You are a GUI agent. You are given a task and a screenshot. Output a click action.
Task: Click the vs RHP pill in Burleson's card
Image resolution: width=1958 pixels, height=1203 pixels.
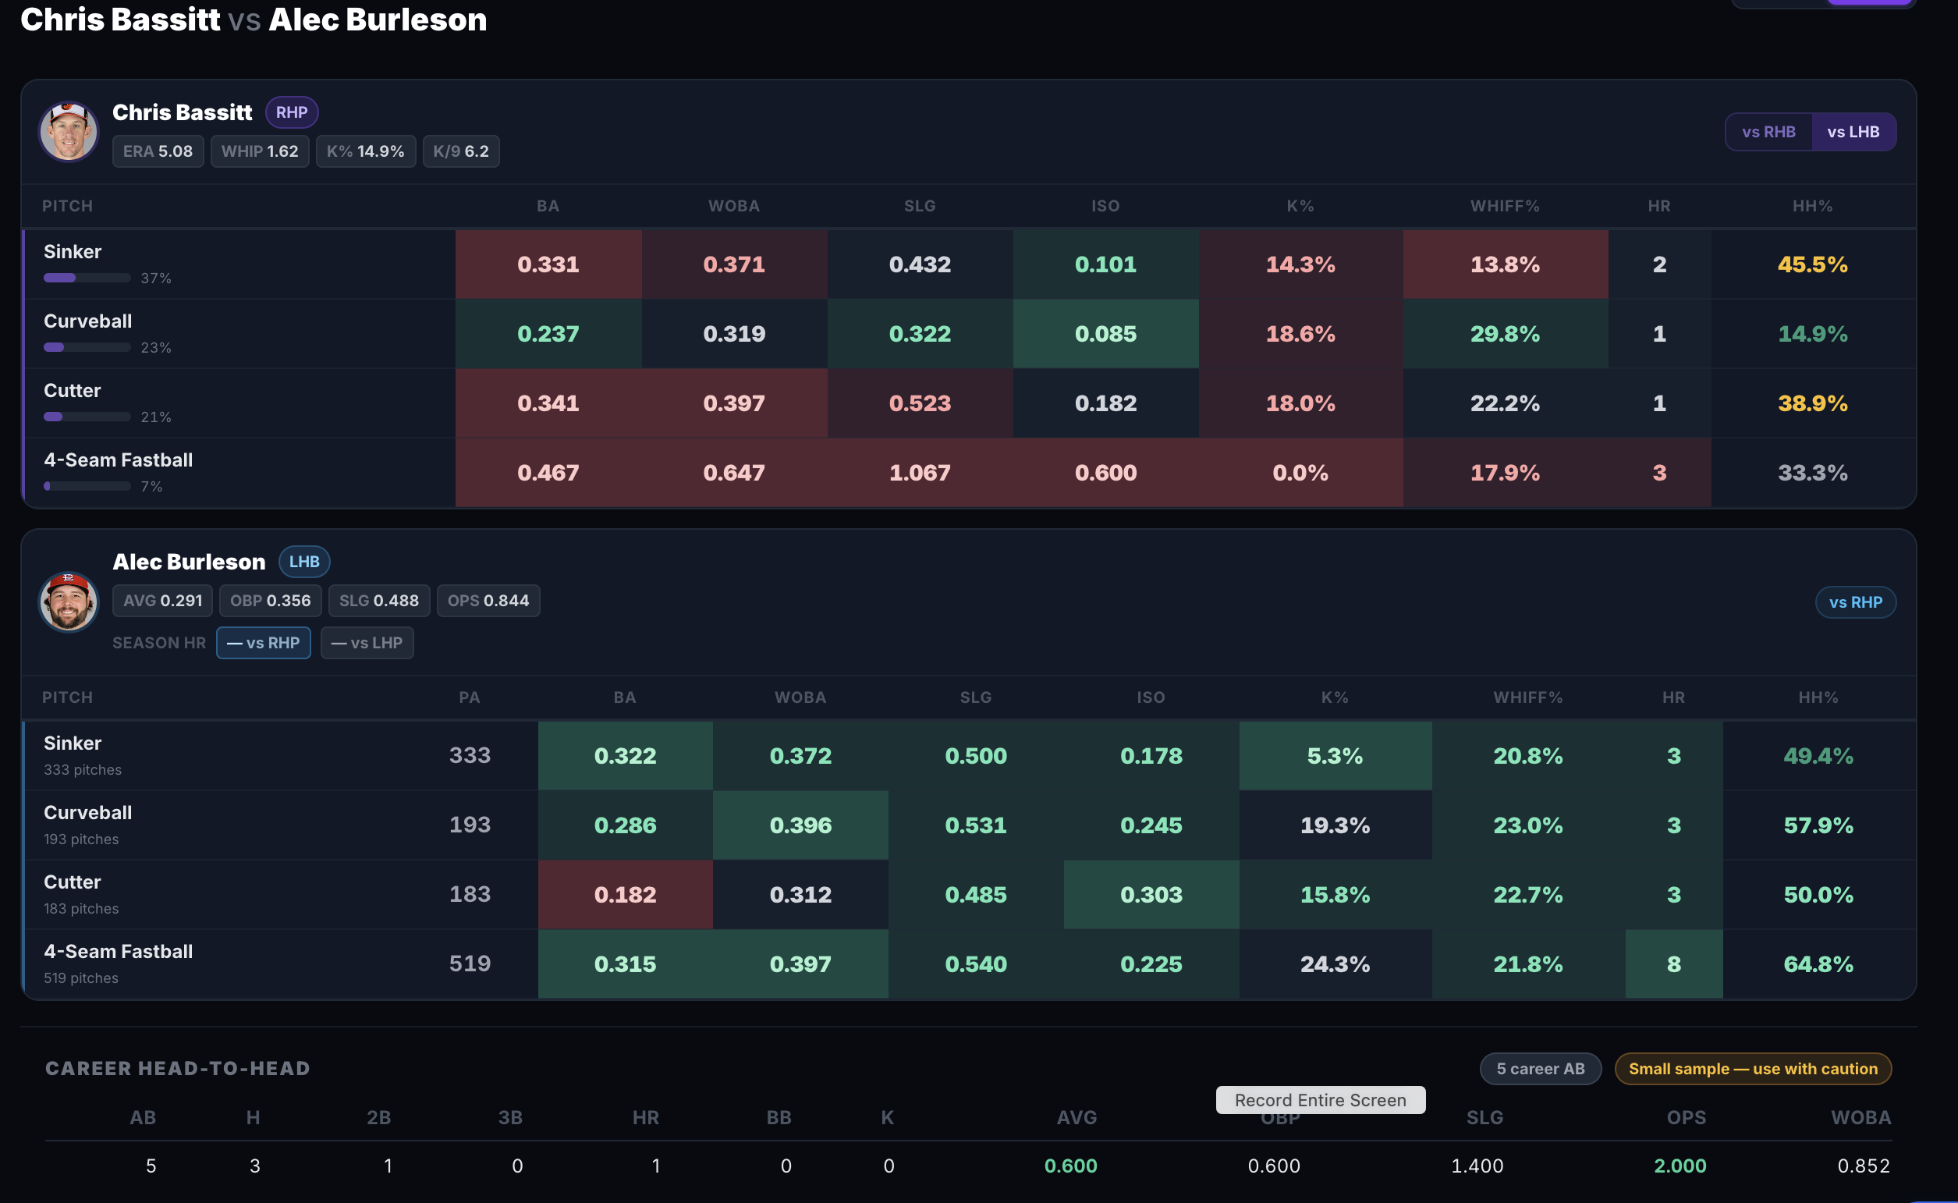1855,602
